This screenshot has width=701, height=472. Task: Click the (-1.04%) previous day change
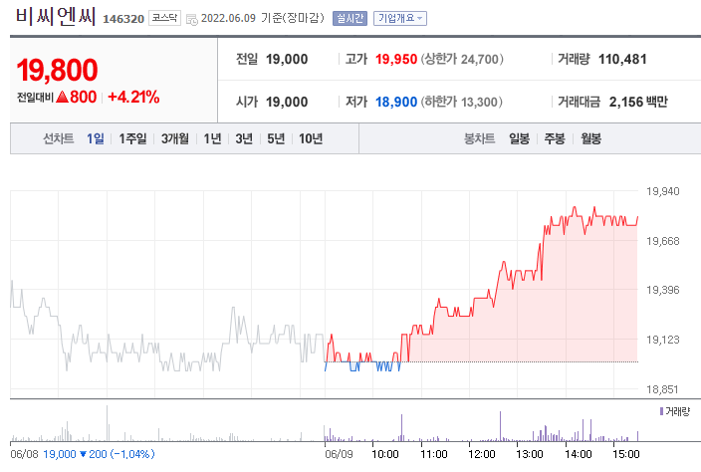(x=132, y=454)
